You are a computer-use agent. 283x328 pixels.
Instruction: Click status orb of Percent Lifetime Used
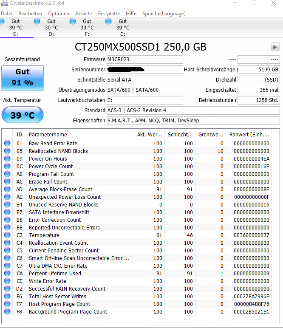tap(7, 273)
